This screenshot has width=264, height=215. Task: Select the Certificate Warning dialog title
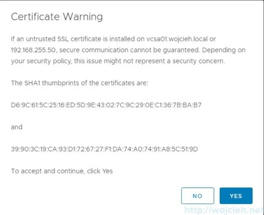click(57, 17)
